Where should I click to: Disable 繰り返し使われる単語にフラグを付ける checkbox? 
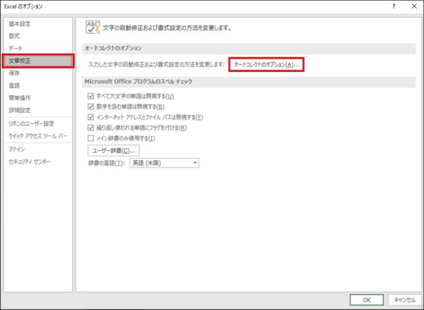click(x=90, y=128)
